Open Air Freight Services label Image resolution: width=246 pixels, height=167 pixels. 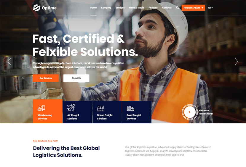tap(73, 117)
